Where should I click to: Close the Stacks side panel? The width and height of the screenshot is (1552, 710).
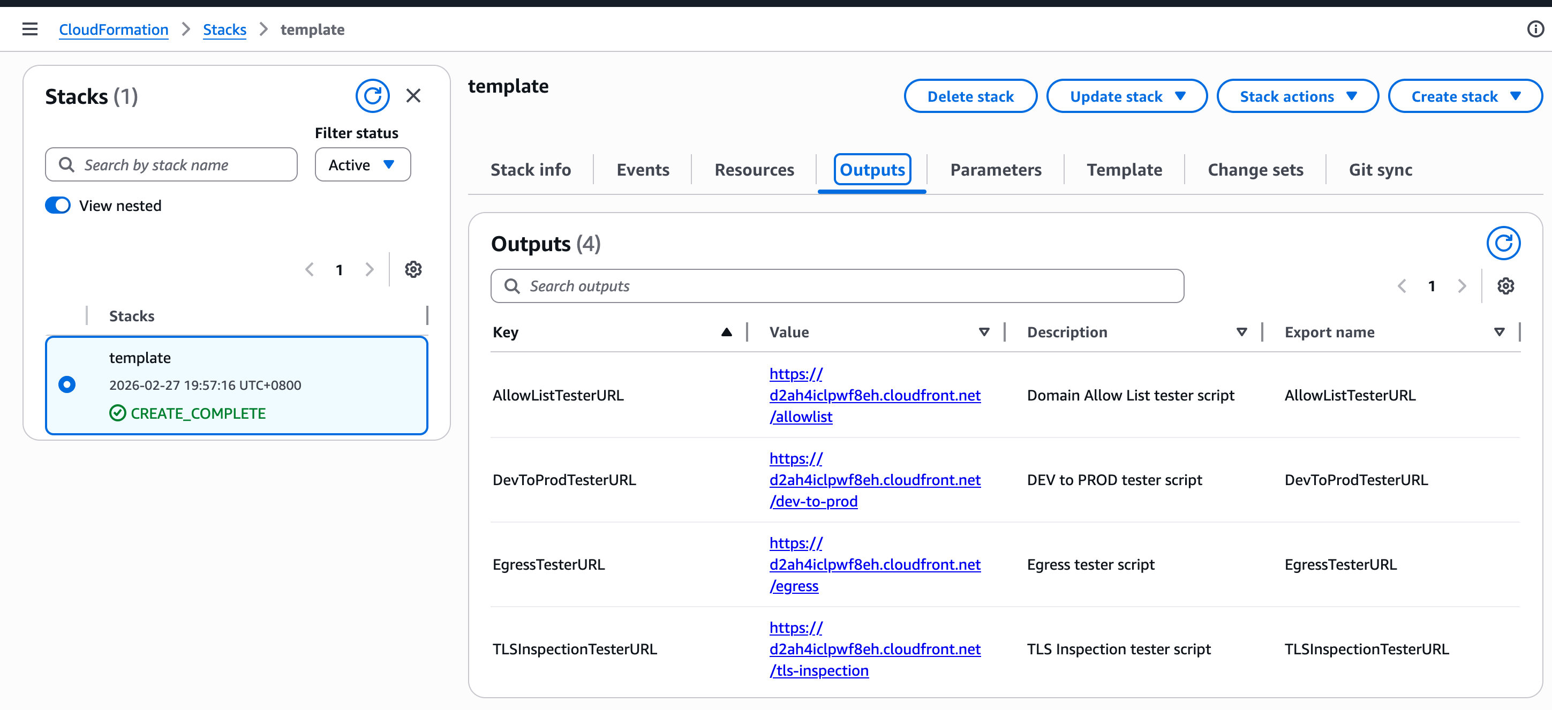pos(413,96)
